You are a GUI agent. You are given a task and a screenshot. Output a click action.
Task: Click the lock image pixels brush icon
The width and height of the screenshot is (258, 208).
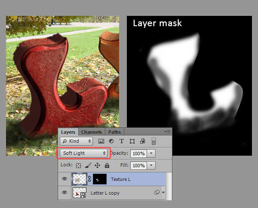88,165
